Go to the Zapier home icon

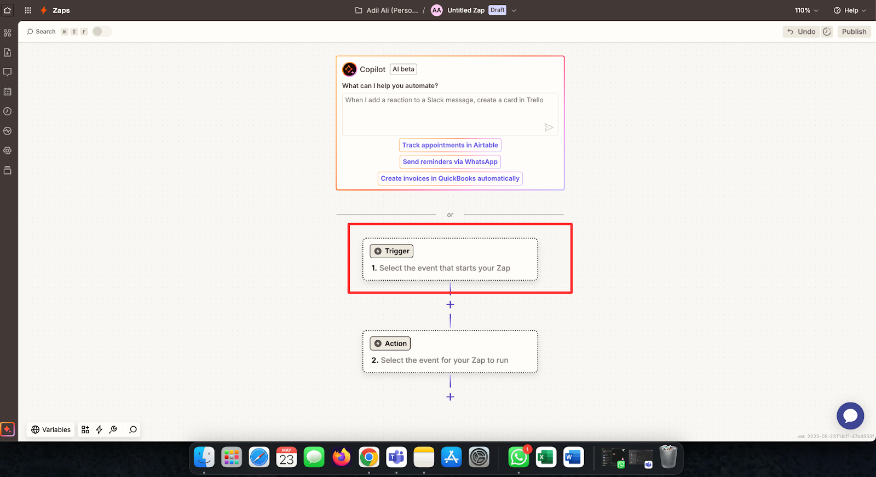pyautogui.click(x=8, y=10)
